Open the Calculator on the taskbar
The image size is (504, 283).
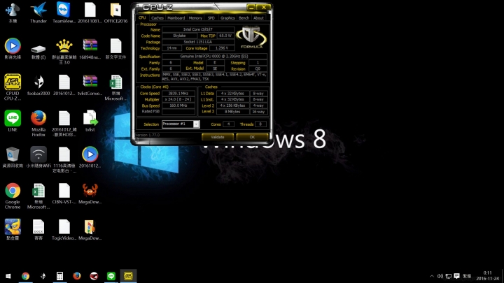(59, 276)
